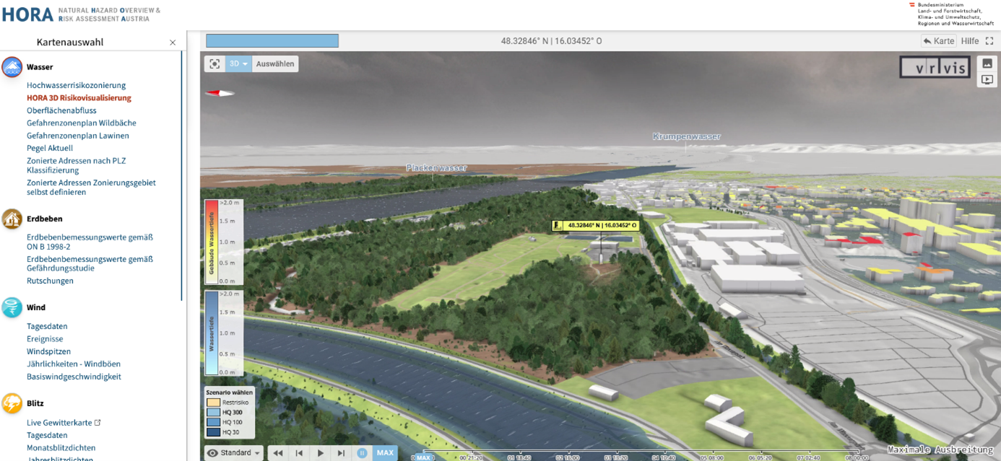Close the Kartenauswahl panel
Viewport: 1001px width, 461px height.
[173, 43]
